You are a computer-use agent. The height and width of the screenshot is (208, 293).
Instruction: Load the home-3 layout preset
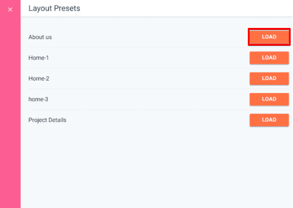[269, 99]
